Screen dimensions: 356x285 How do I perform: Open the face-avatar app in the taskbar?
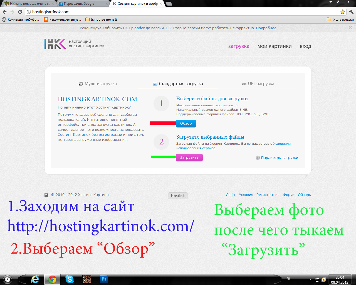pyautogui.click(x=87, y=279)
